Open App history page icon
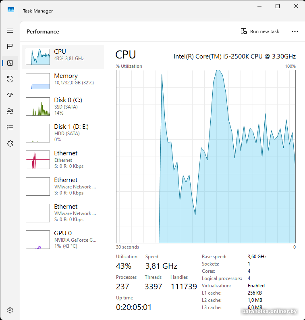 tap(10, 79)
